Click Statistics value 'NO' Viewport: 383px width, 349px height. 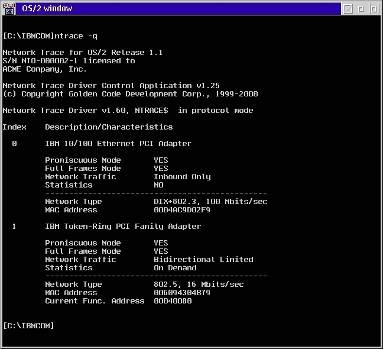(x=158, y=185)
